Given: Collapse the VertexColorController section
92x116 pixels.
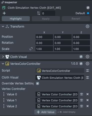Looking at the screenshot, I should point(3,64).
